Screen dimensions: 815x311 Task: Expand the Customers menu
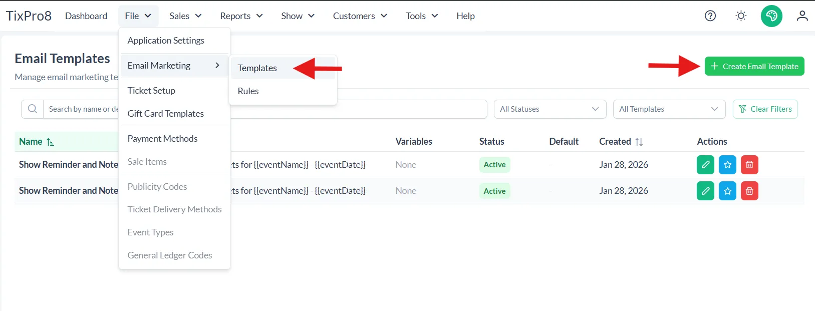(x=360, y=16)
